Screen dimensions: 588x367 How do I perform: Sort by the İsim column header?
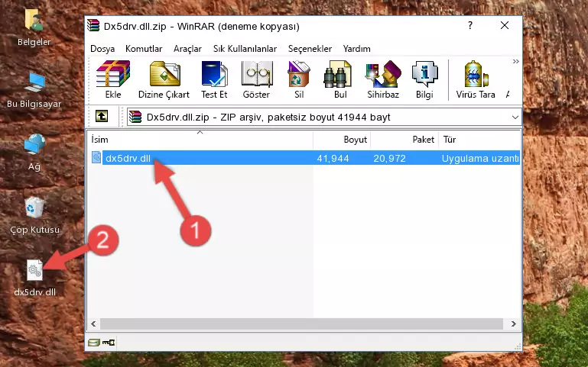(200, 140)
